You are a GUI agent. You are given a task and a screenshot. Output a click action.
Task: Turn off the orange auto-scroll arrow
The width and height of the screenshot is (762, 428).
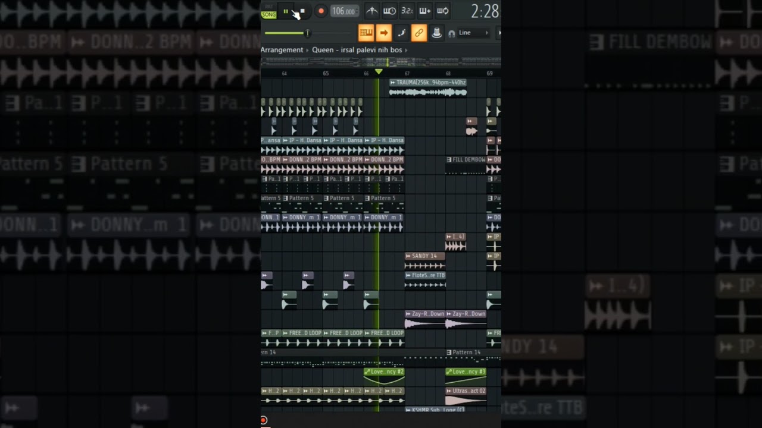[x=384, y=33]
